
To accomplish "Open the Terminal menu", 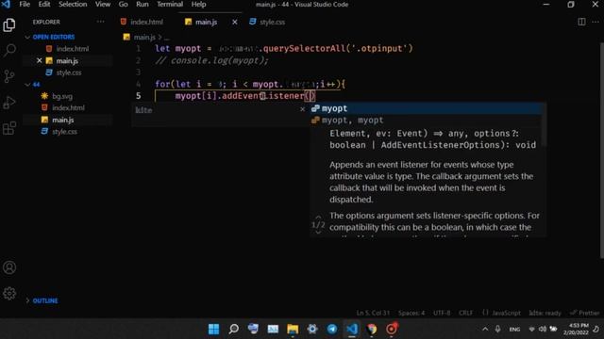I will [170, 4].
